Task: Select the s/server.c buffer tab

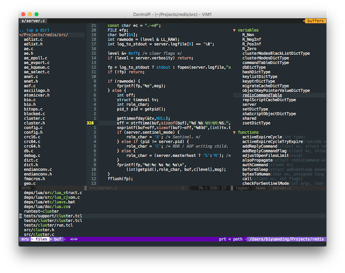Action: pyautogui.click(x=33, y=21)
